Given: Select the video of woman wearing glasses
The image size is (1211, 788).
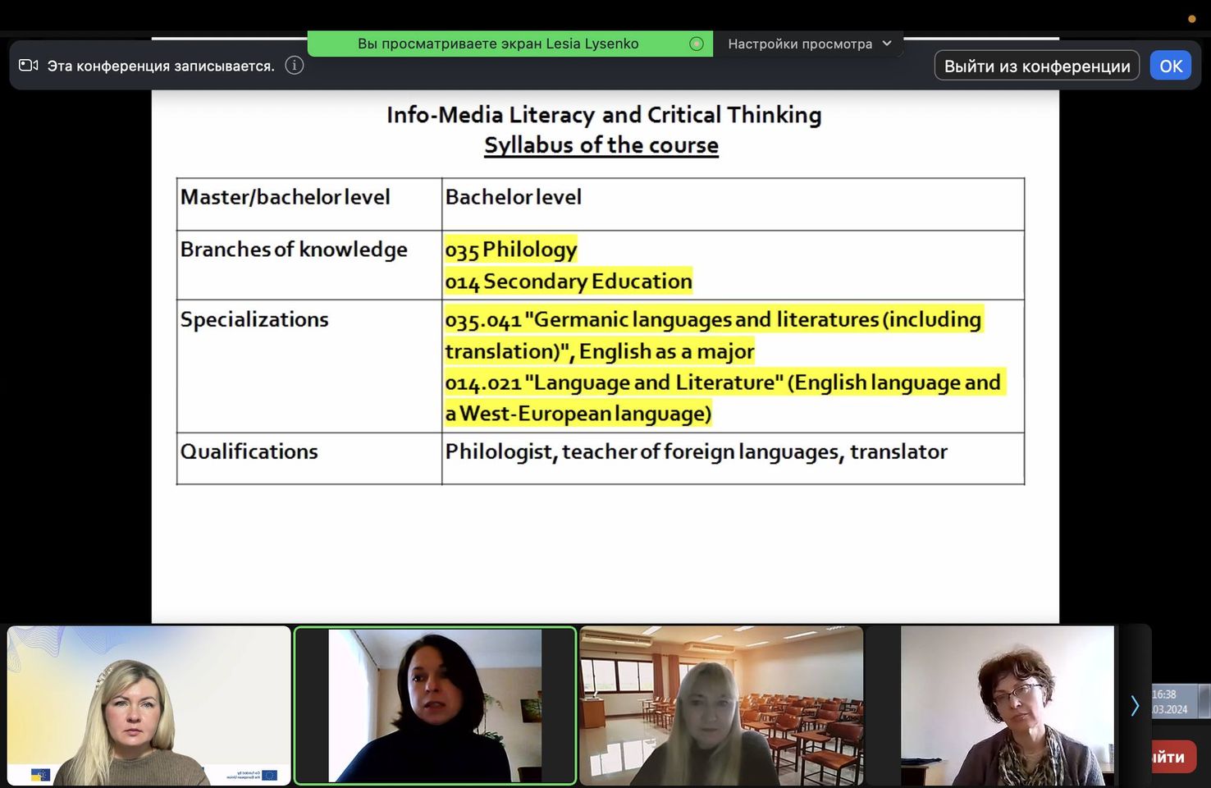Looking at the screenshot, I should pos(1007,706).
